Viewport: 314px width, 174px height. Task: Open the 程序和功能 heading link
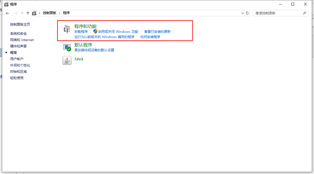coord(85,26)
